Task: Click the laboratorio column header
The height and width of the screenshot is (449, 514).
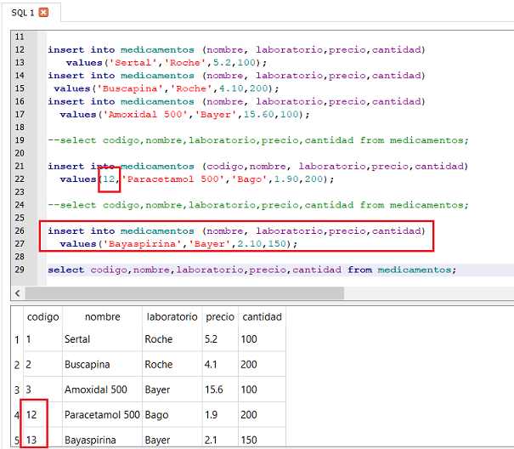Action: pos(172,316)
